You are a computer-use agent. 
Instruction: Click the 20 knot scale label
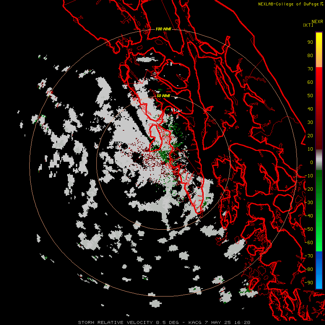(x=310, y=135)
